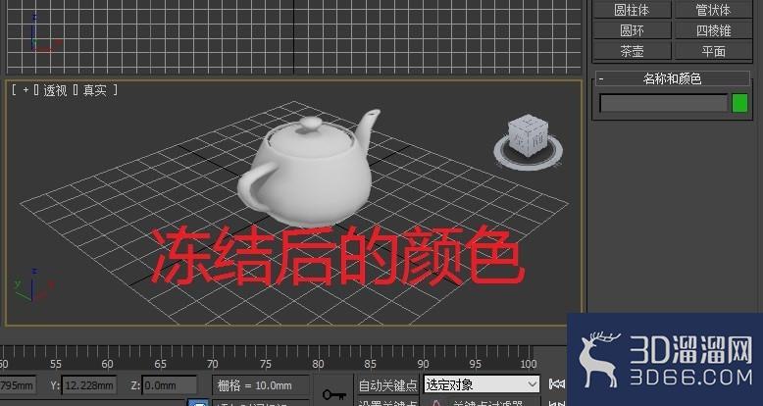This screenshot has height=406, width=763.
Task: Click the 前 face on the ViewCube
Action: click(536, 140)
